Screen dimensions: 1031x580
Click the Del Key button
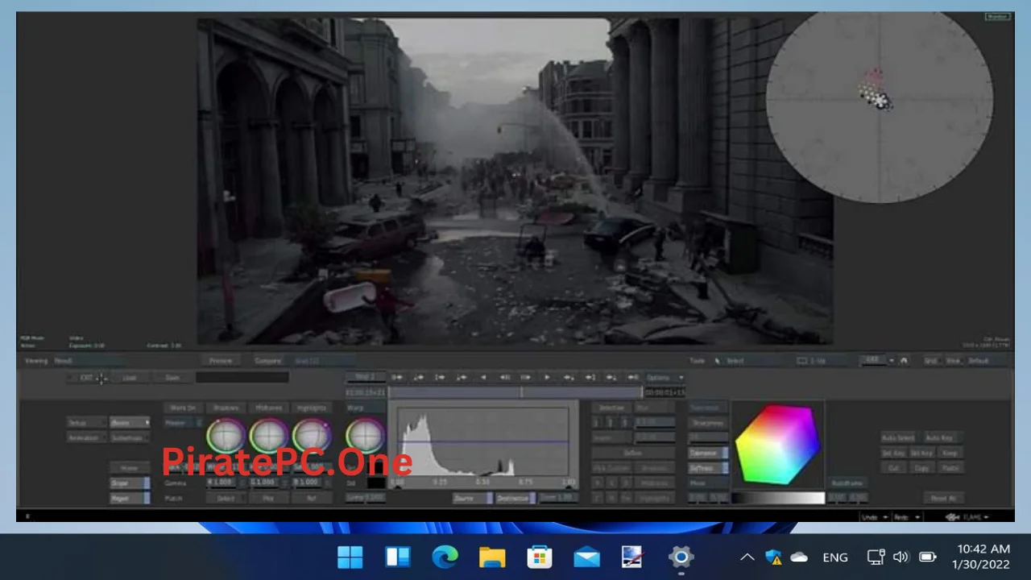[x=921, y=453]
